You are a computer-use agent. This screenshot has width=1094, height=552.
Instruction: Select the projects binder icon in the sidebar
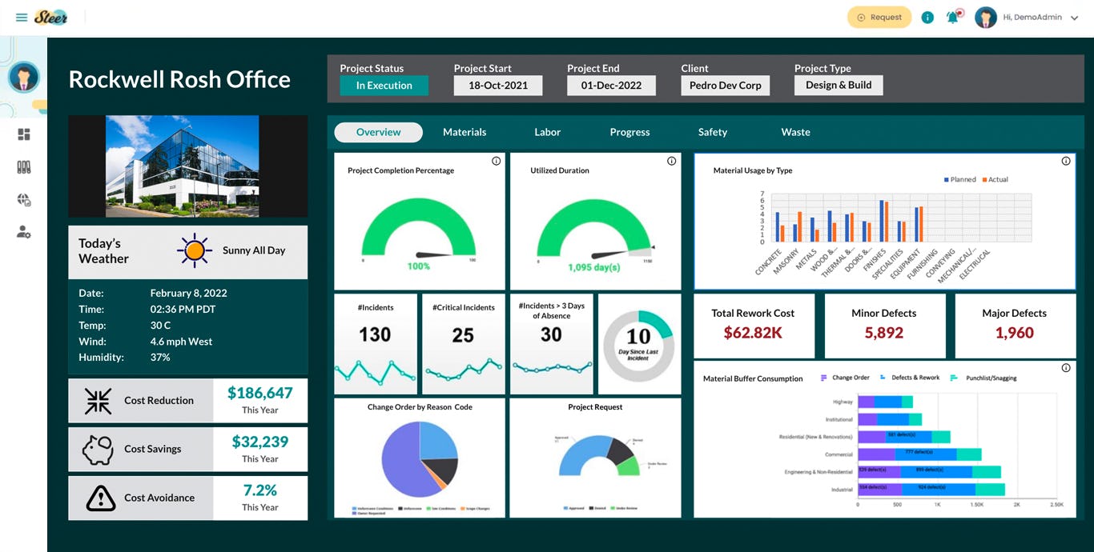pyautogui.click(x=23, y=166)
